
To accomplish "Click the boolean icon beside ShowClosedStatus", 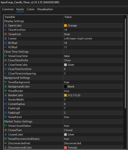I will click(6, 126).
